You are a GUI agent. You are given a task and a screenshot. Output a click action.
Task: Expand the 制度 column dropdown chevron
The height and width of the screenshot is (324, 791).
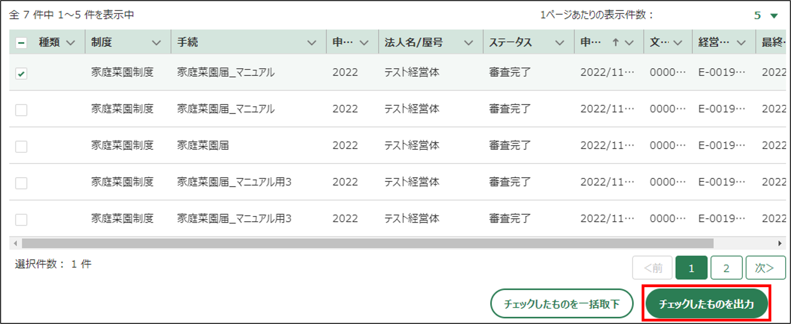(157, 43)
